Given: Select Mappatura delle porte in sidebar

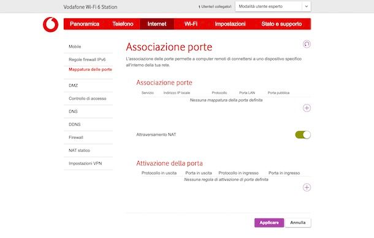Looking at the screenshot, I should 88,72.
